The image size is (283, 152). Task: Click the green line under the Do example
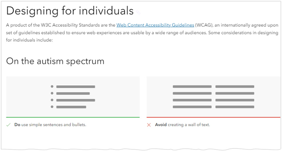point(73,117)
